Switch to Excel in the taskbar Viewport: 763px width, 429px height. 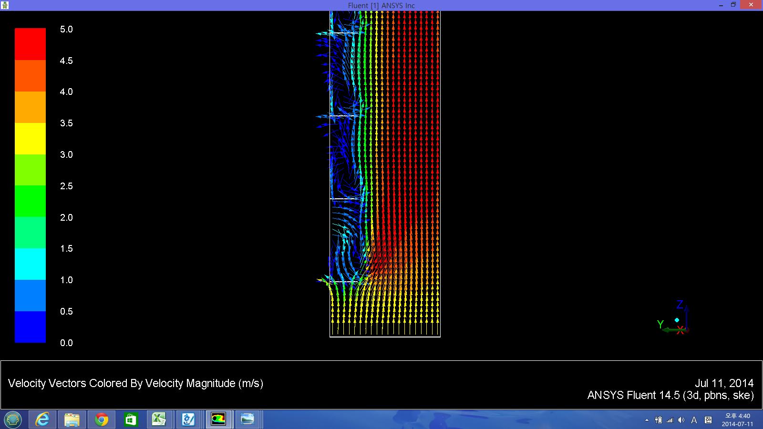160,419
